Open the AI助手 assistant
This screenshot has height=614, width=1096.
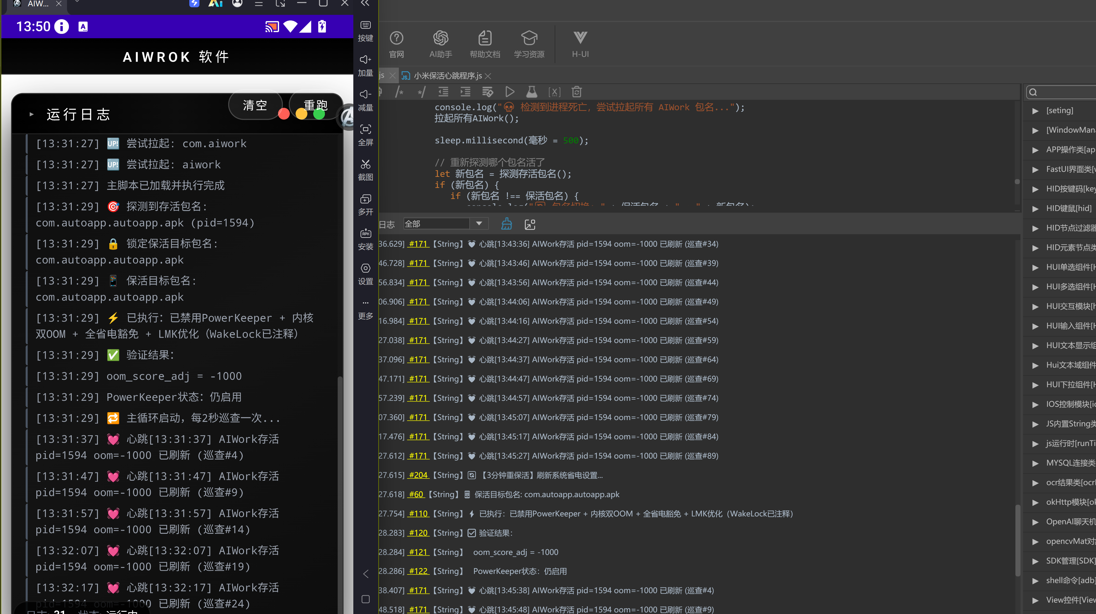point(441,44)
